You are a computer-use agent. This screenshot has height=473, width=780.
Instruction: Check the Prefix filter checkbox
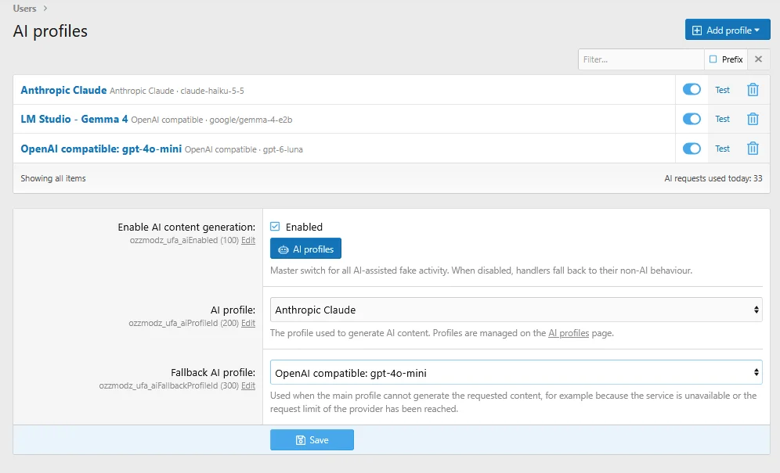(x=713, y=59)
